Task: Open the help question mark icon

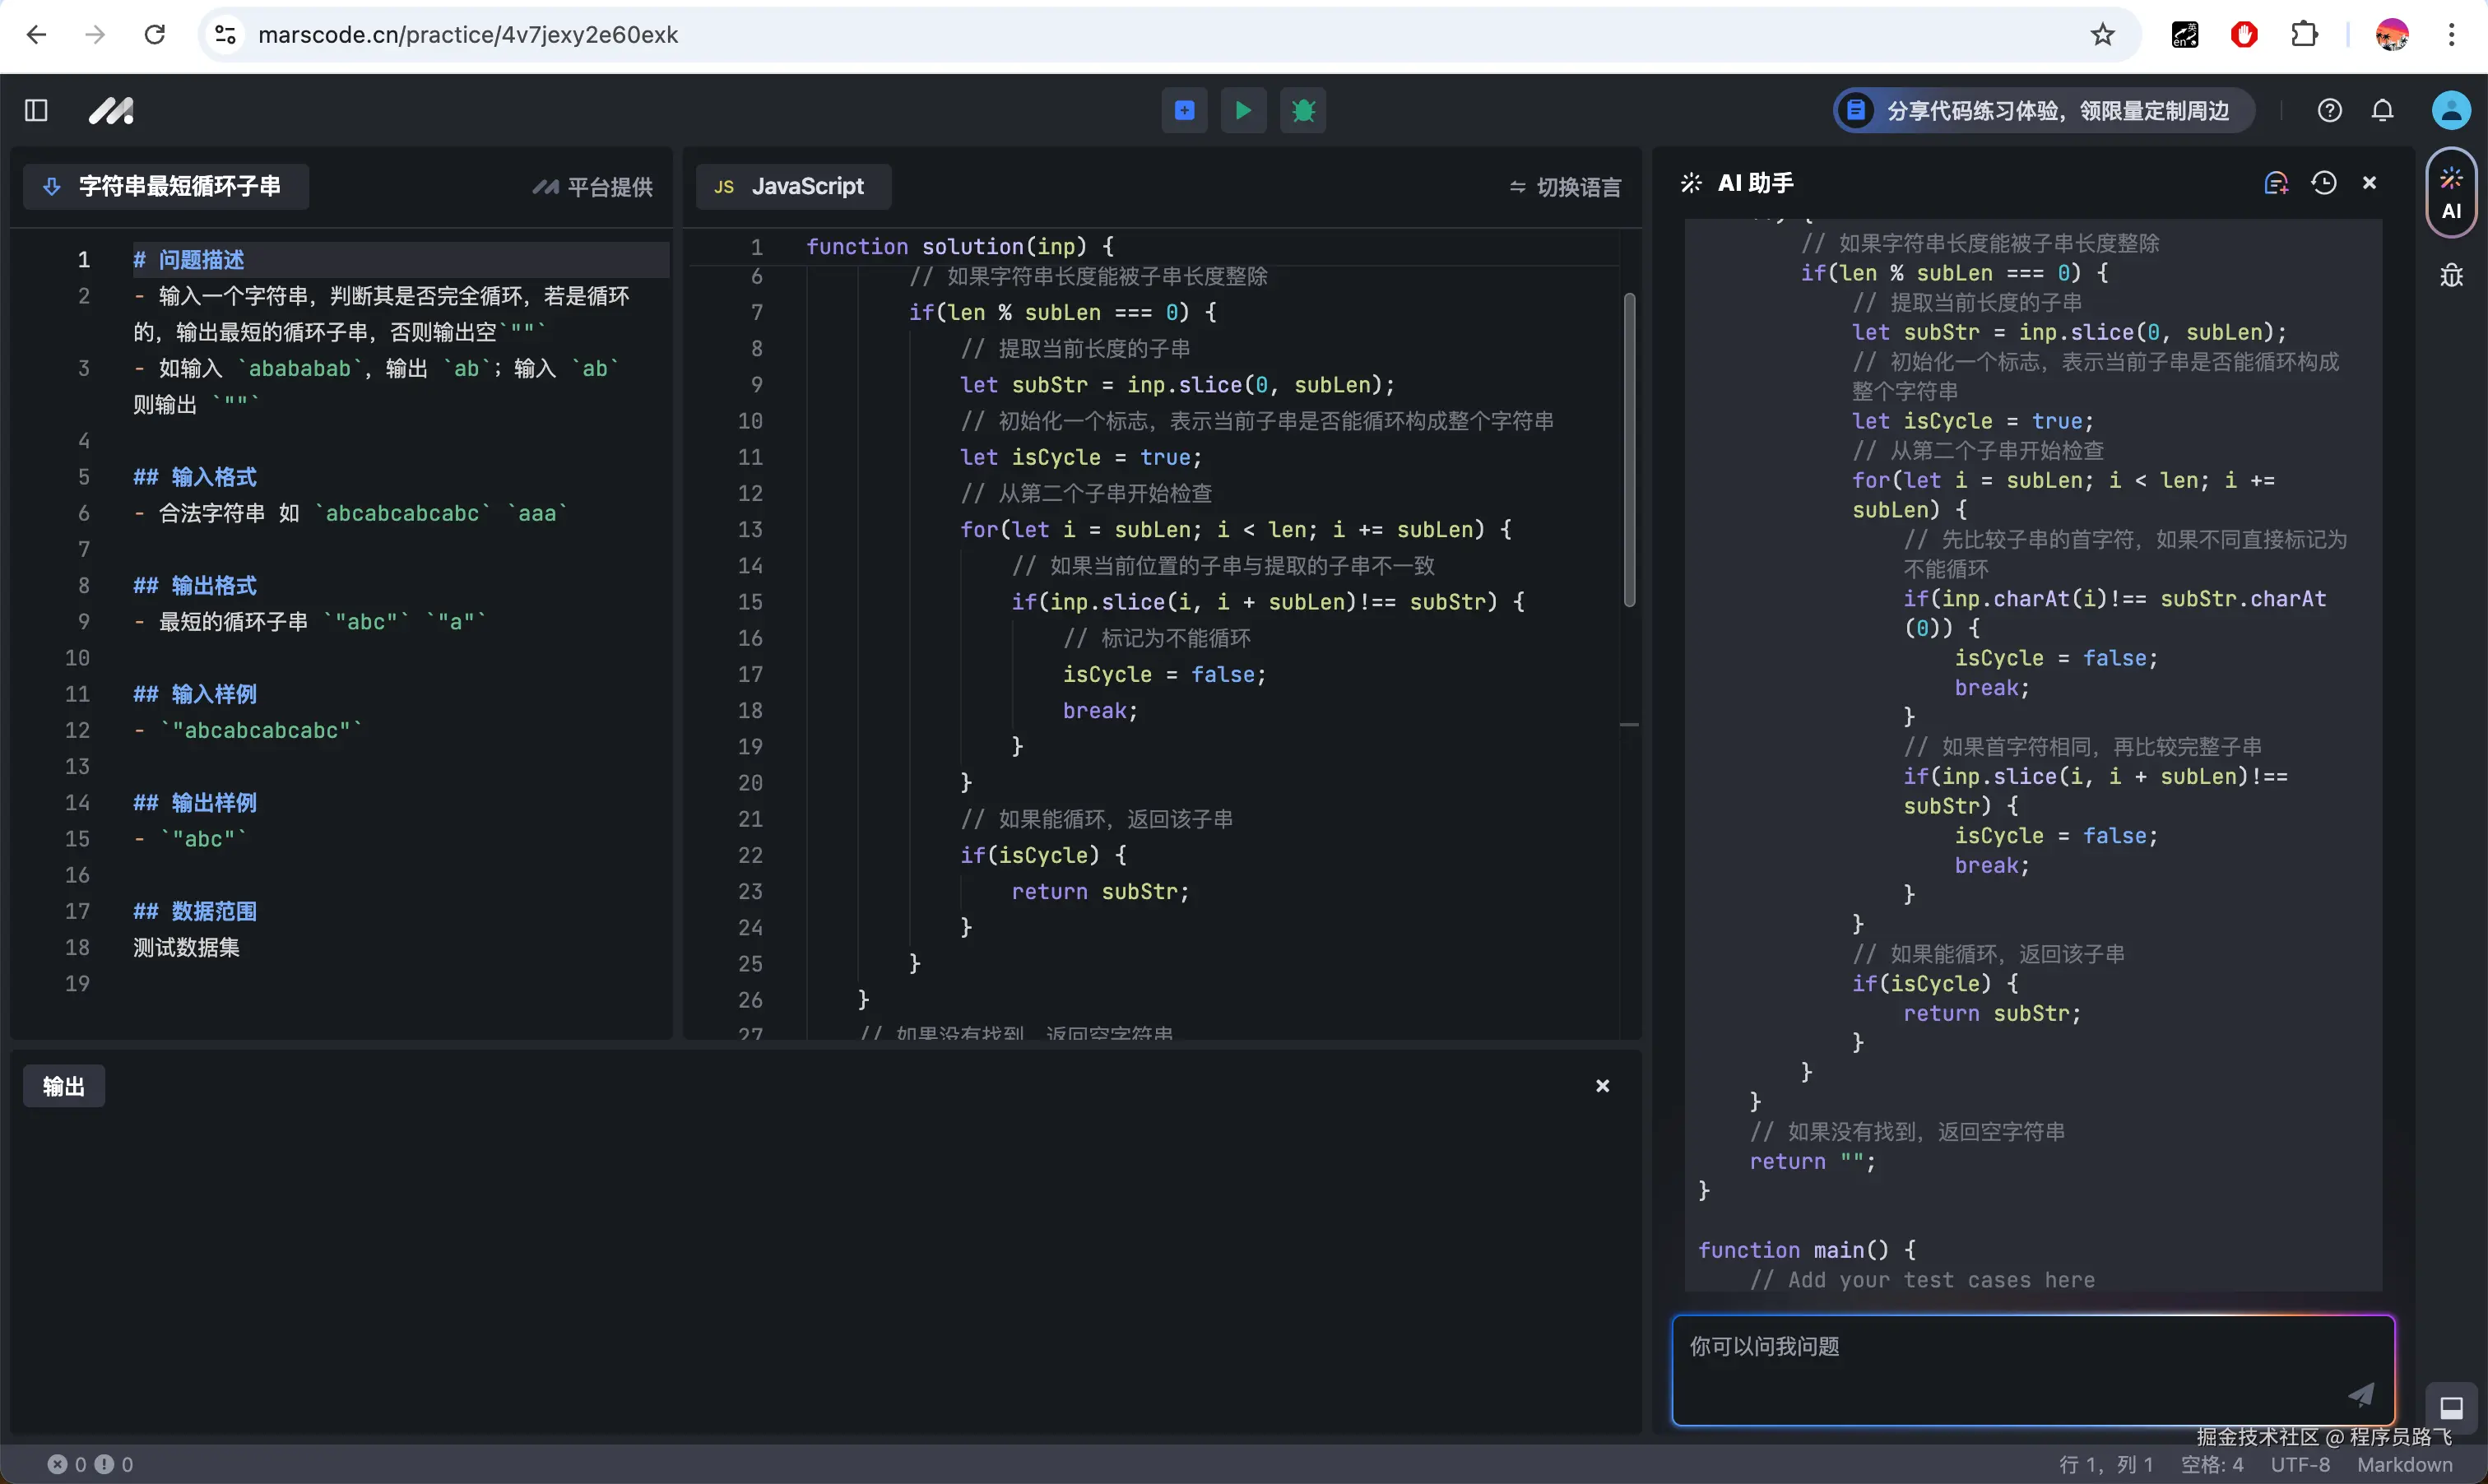Action: tap(2329, 110)
